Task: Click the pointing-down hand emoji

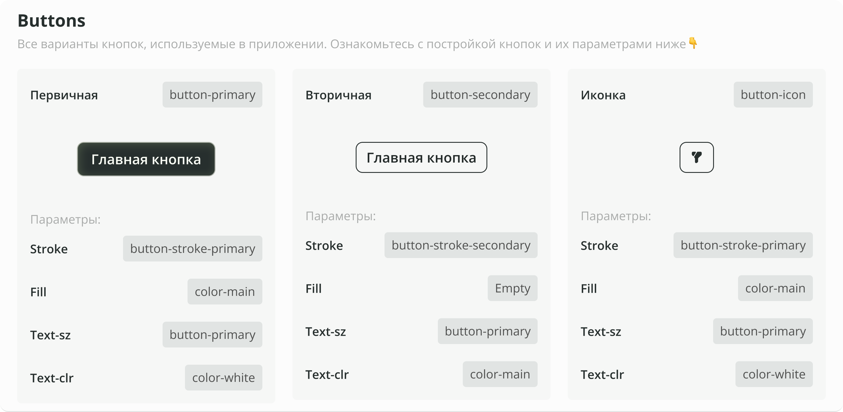Action: 693,43
